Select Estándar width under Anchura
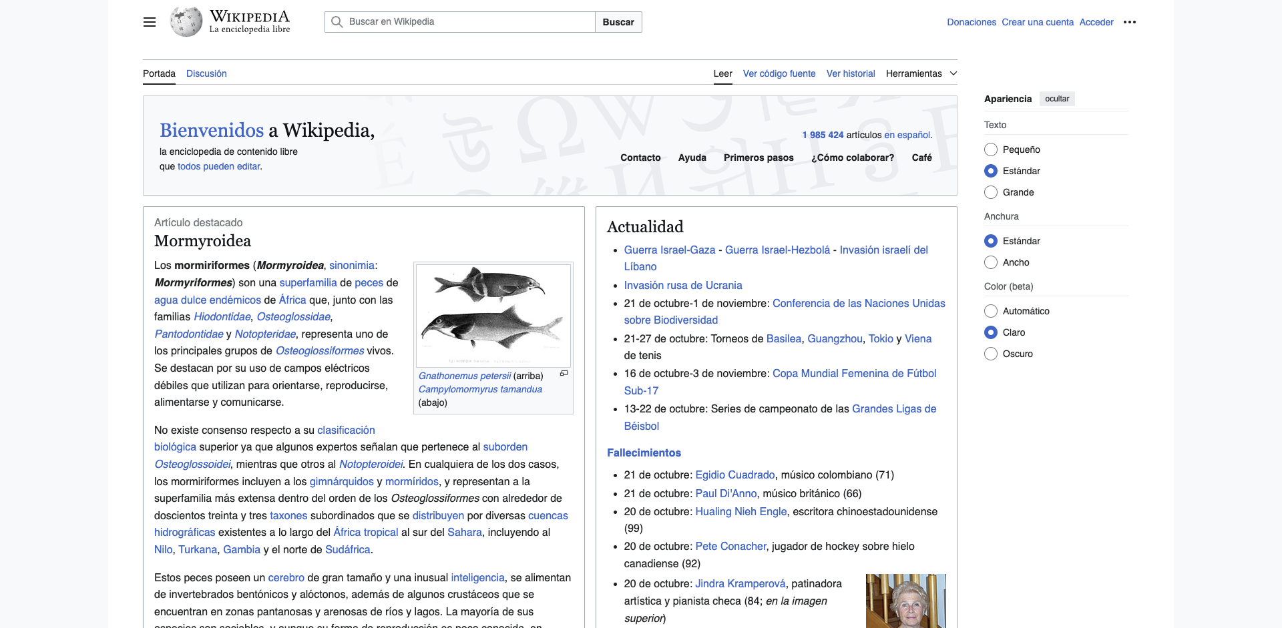 tap(991, 241)
